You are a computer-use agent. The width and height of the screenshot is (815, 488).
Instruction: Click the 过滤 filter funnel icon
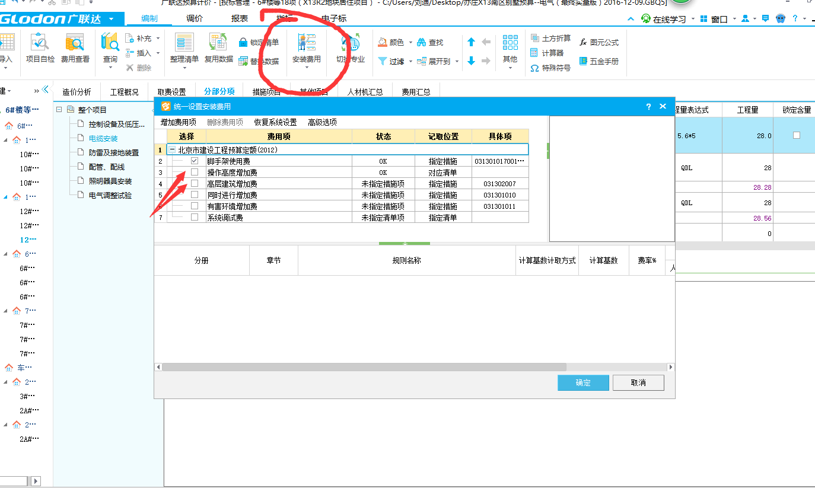[x=383, y=61]
